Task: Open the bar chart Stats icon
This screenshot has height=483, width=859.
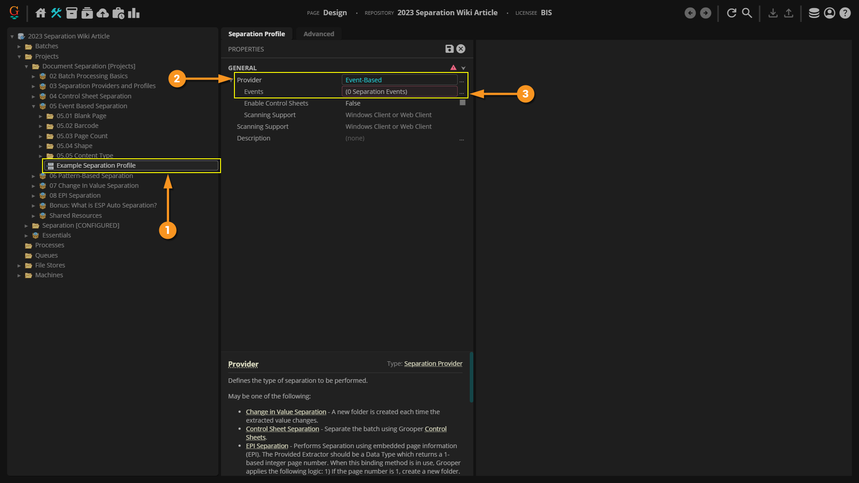Action: click(x=134, y=13)
